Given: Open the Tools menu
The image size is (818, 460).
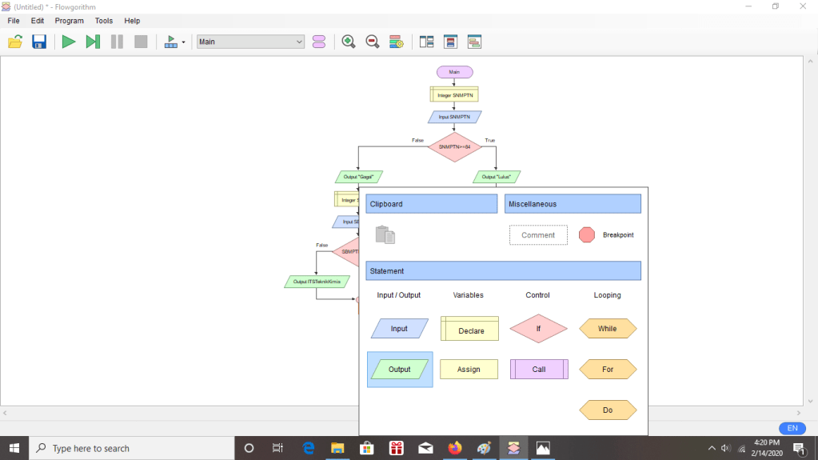Looking at the screenshot, I should coord(104,21).
